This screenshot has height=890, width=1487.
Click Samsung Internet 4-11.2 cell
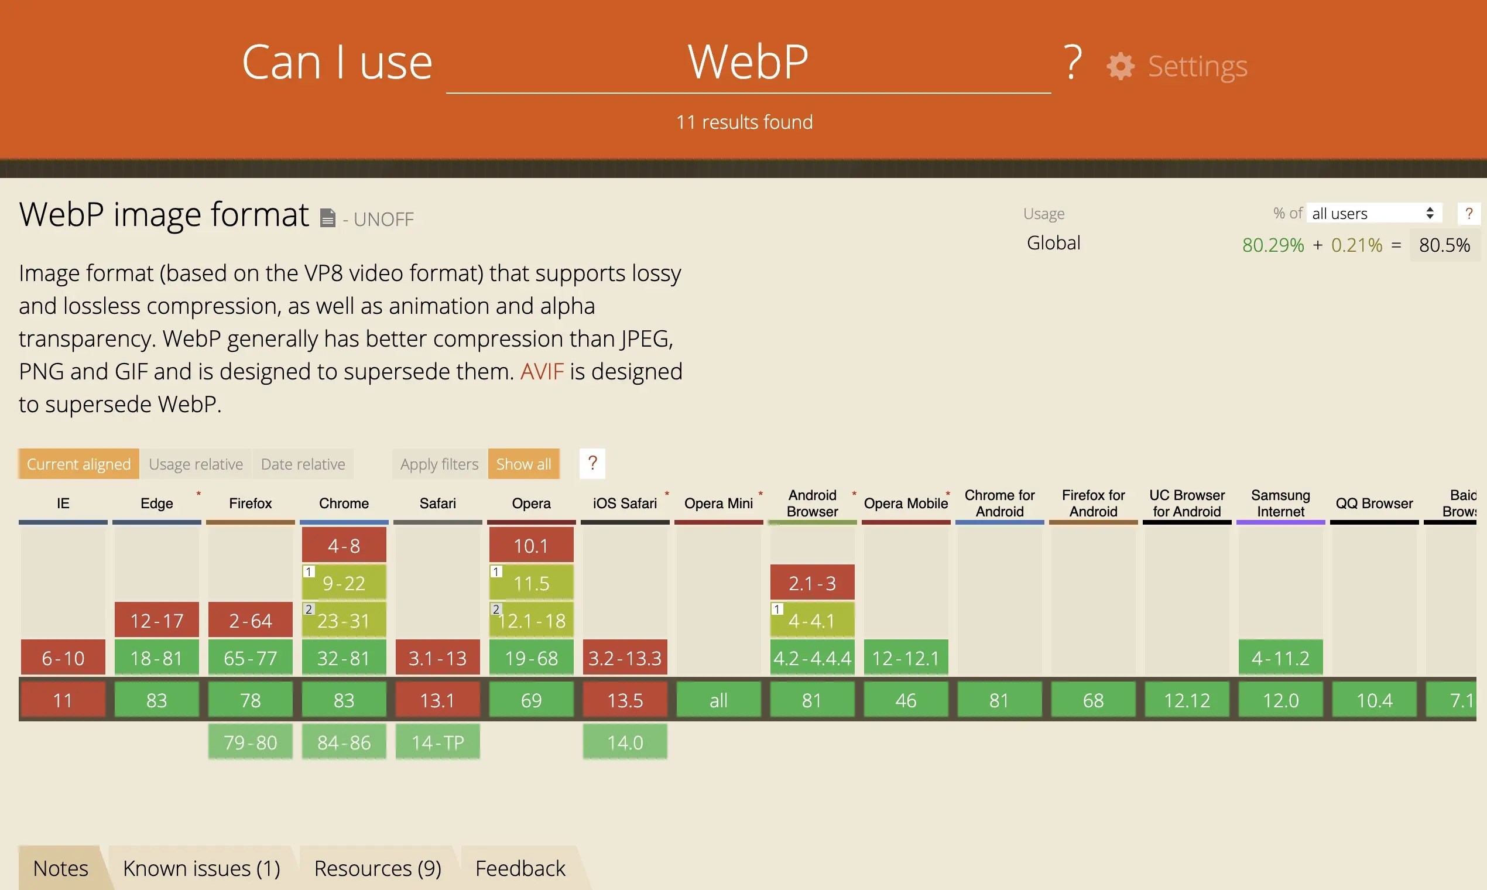click(x=1280, y=658)
